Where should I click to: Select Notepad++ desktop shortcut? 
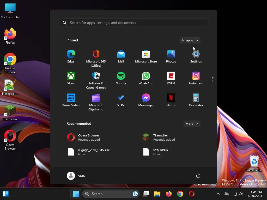(x=10, y=87)
